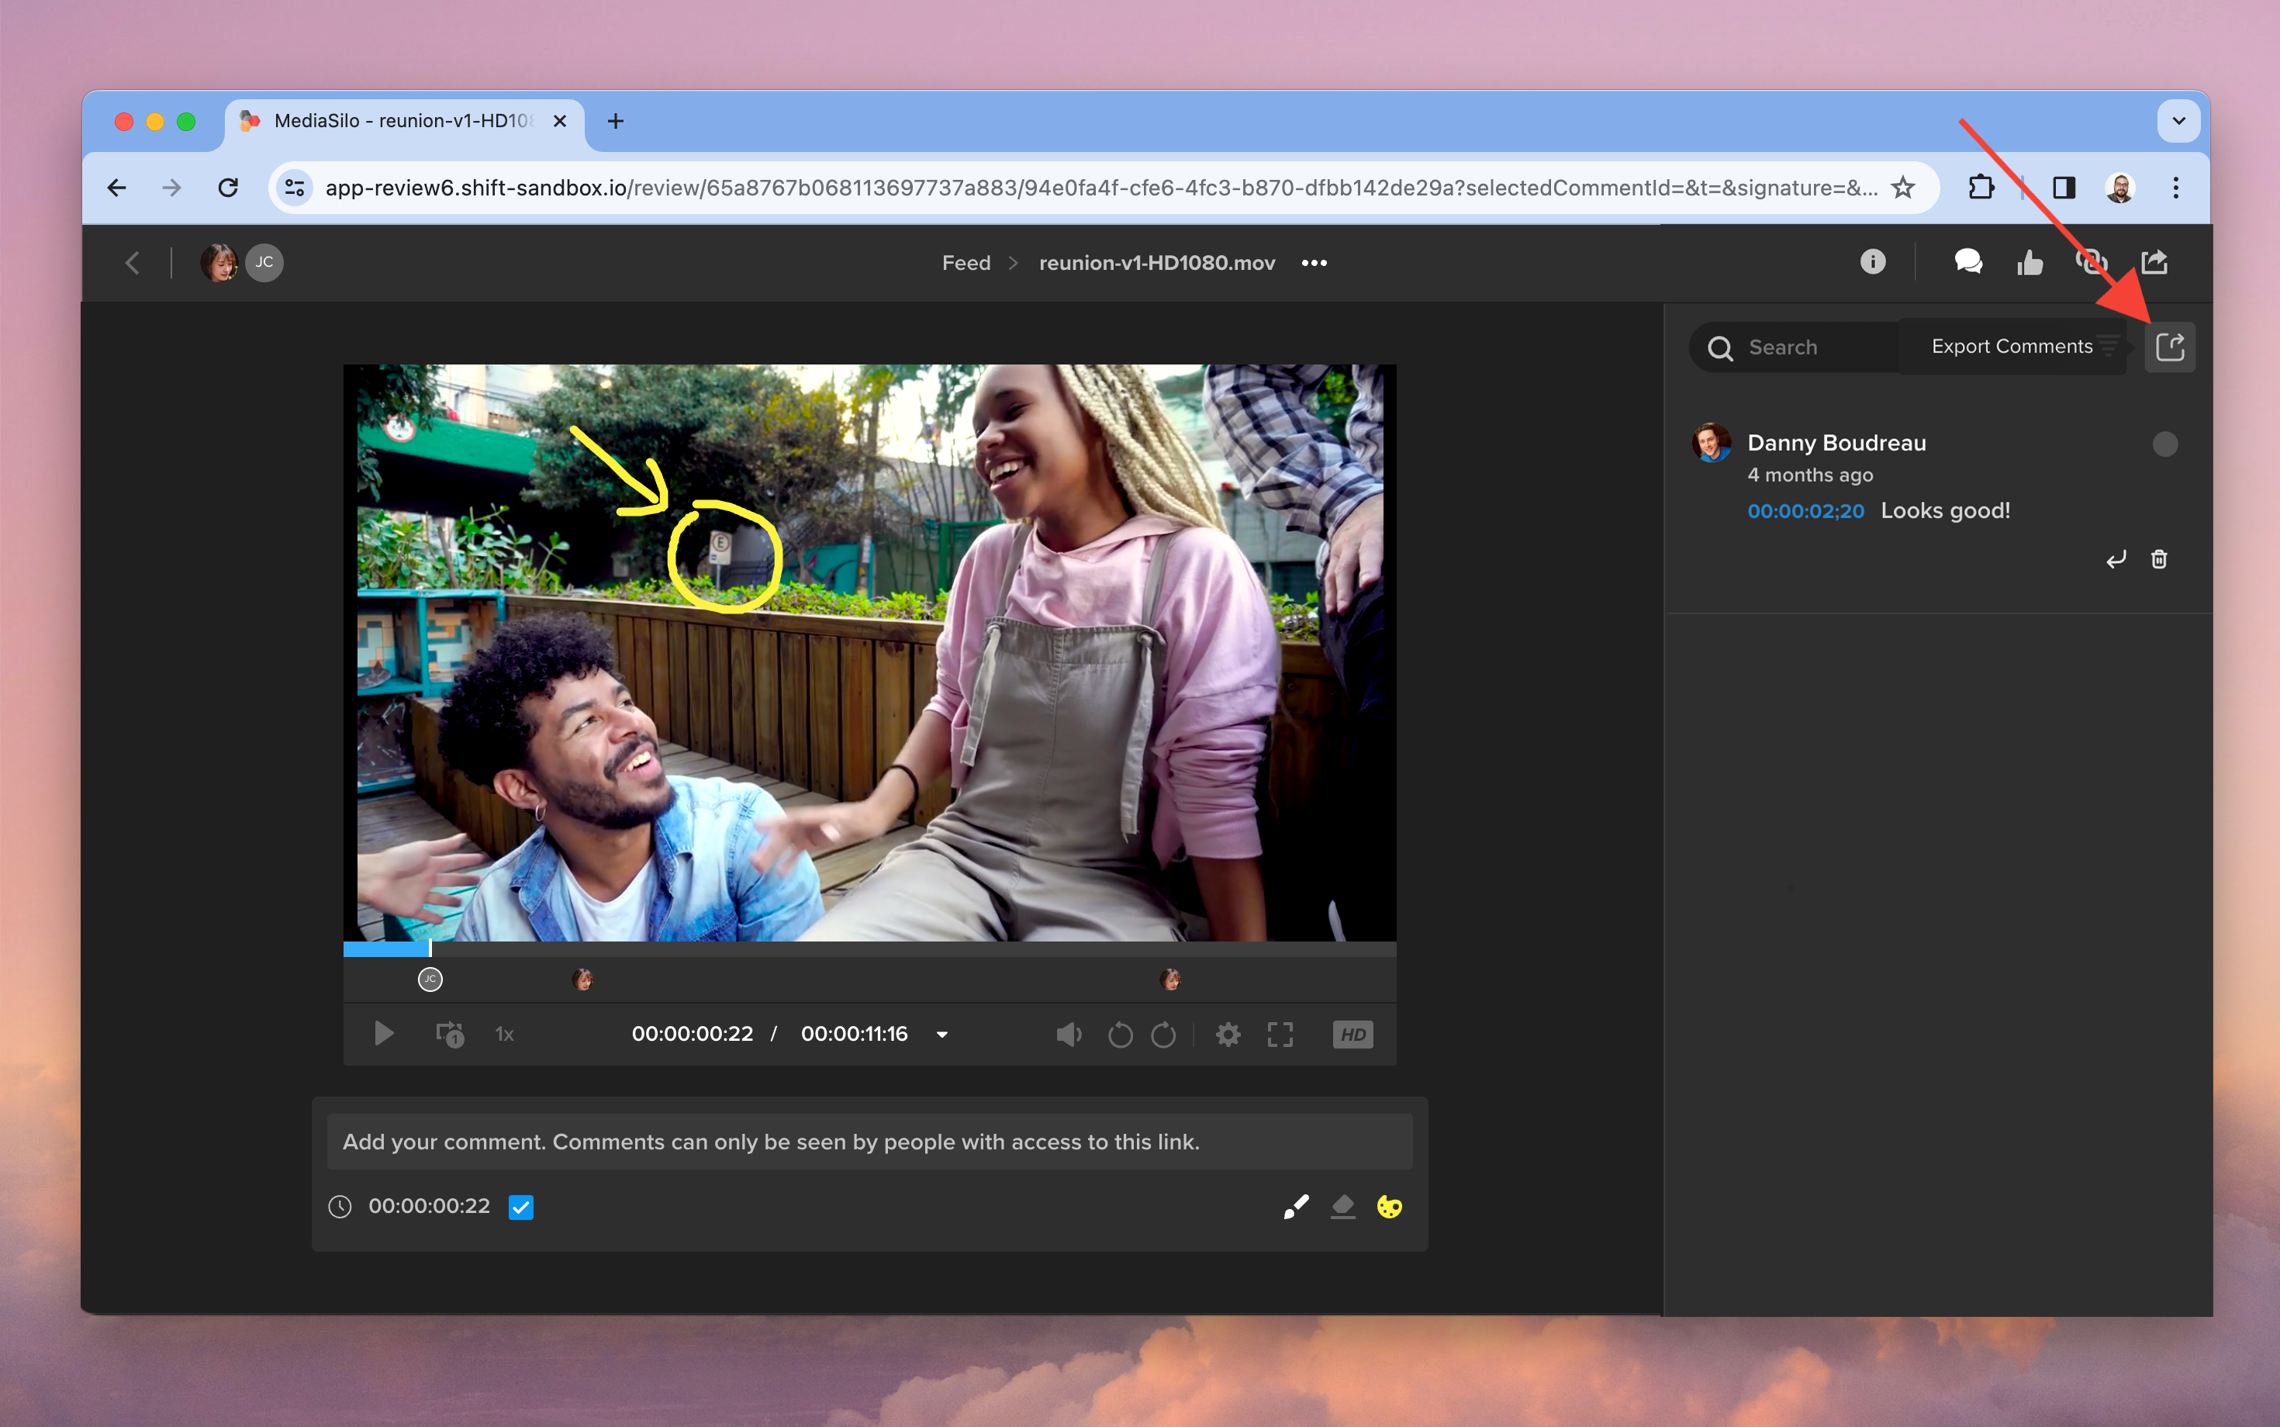Mark Danny Boudreau's comment as resolved circle

(2165, 444)
